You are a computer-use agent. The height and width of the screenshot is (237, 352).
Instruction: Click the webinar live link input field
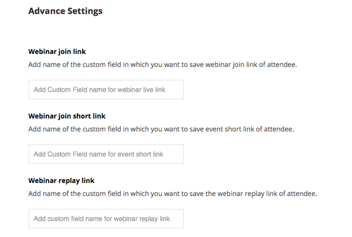tap(106, 90)
